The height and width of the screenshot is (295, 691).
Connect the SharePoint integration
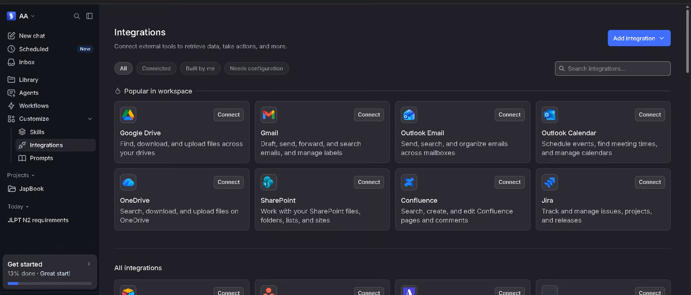[x=369, y=182]
